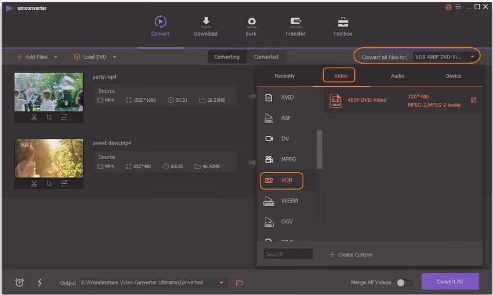Click the Convert All button
This screenshot has width=493, height=295.
(x=450, y=282)
